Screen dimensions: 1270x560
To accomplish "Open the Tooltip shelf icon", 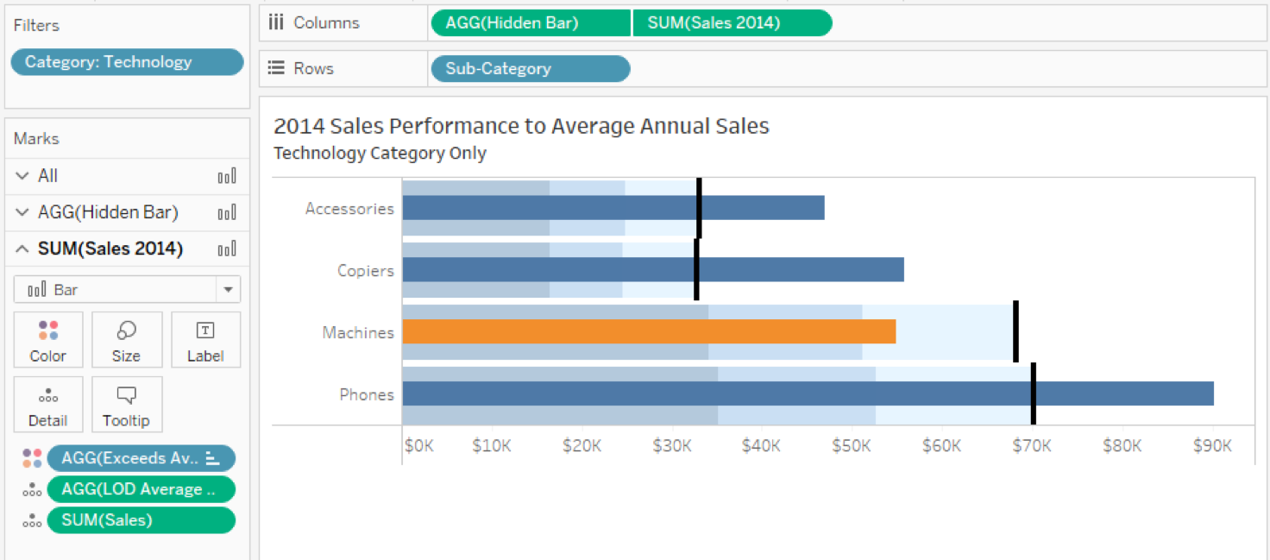I will [126, 404].
